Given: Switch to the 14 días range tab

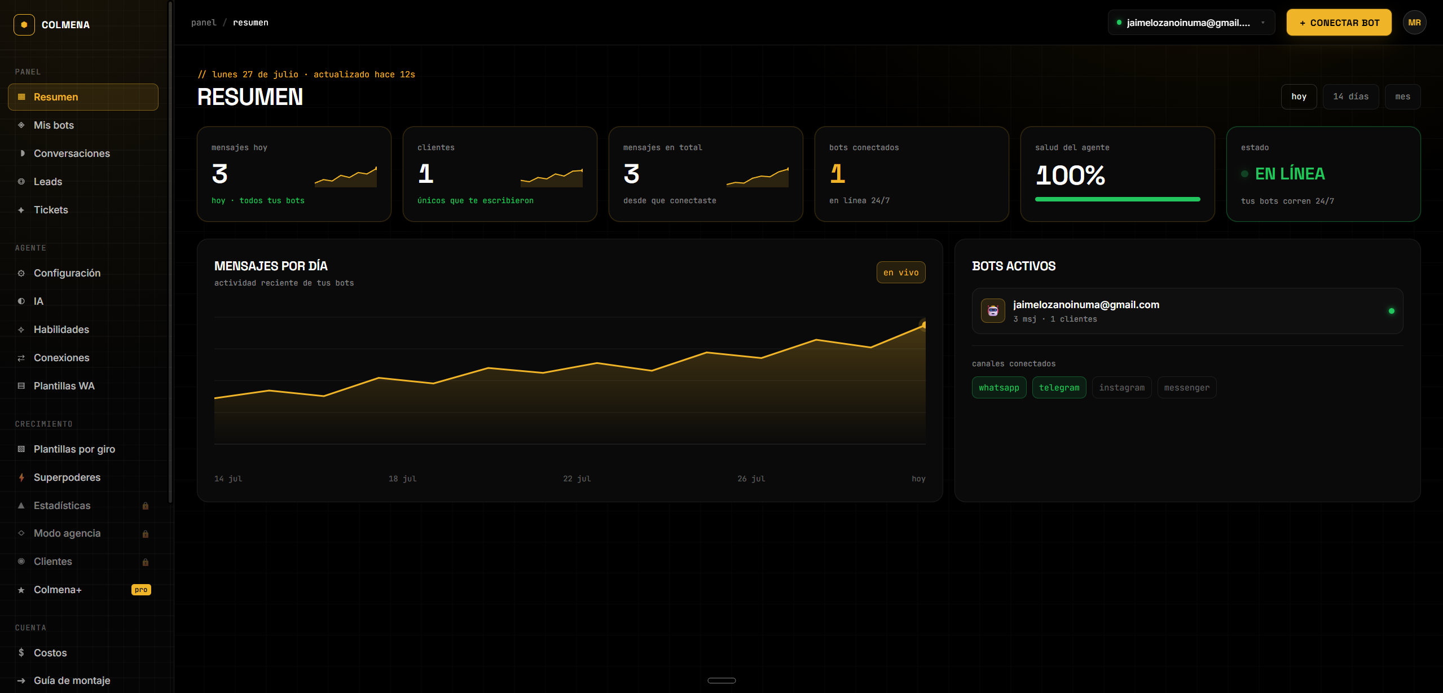Looking at the screenshot, I should point(1350,97).
